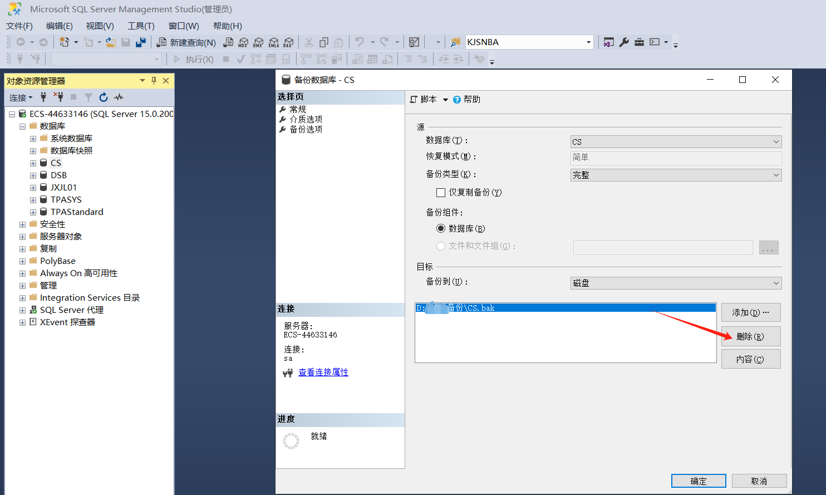Click the Contents (内容) button
This screenshot has width=826, height=495.
click(x=751, y=359)
